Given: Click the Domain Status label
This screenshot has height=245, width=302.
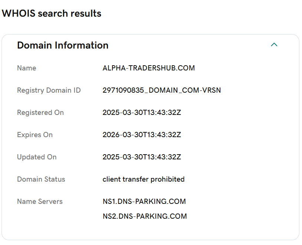Looking at the screenshot, I should (x=41, y=179).
